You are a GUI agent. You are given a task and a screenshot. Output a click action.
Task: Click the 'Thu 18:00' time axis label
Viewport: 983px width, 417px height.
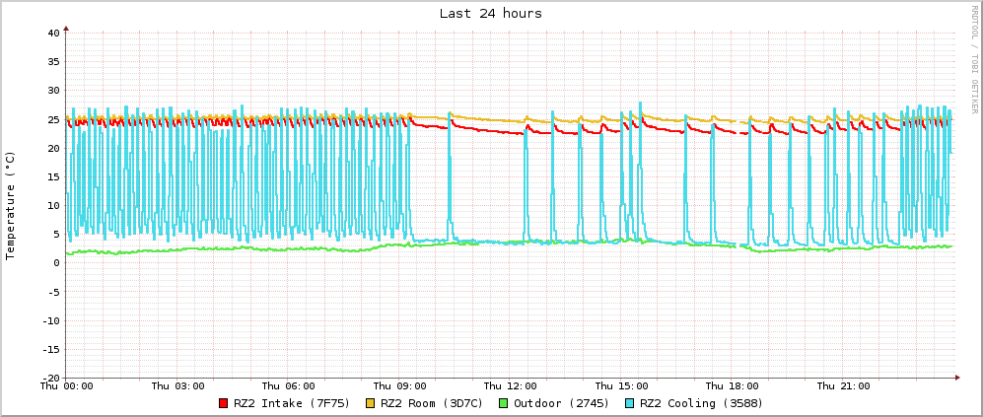coord(733,385)
